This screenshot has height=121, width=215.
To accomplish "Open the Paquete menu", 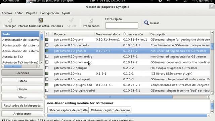I will (x=31, y=13).
